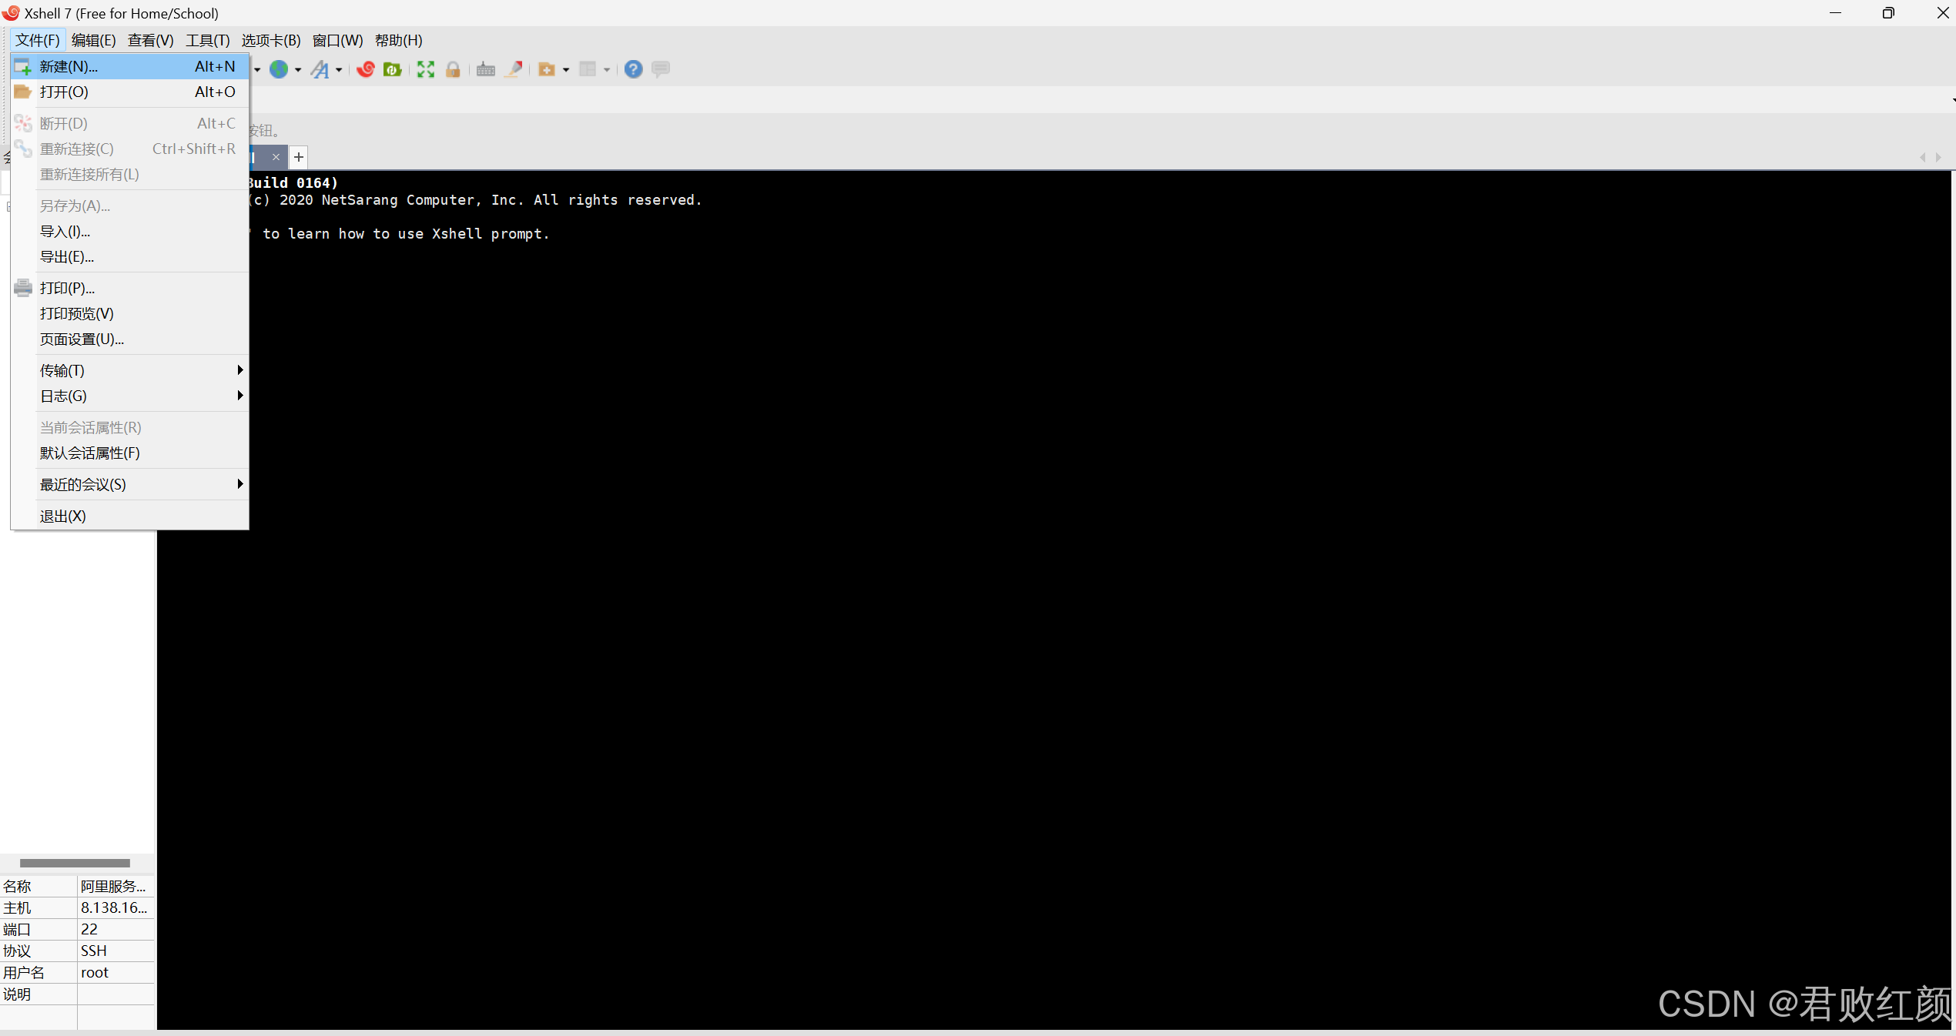Viewport: 1956px width, 1036px height.
Task: Choose 新建(N)... to create a session
Action: pos(130,66)
